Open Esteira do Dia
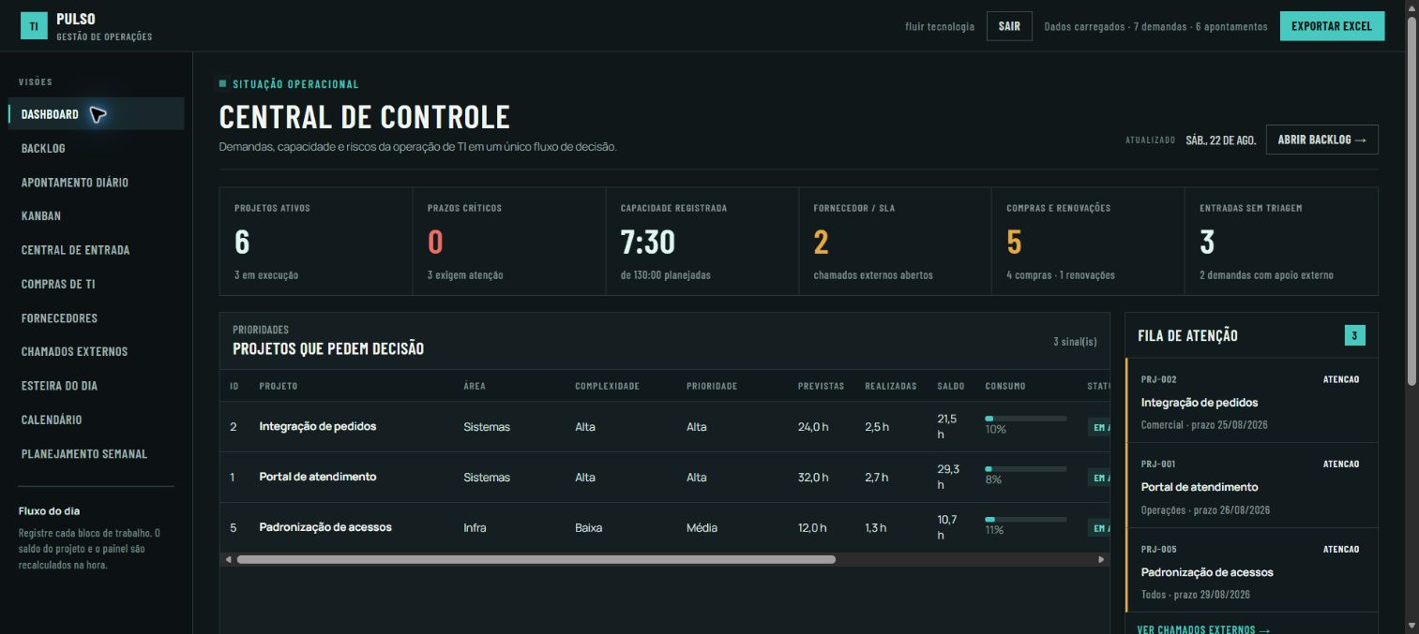1419x634 pixels. coord(96,386)
